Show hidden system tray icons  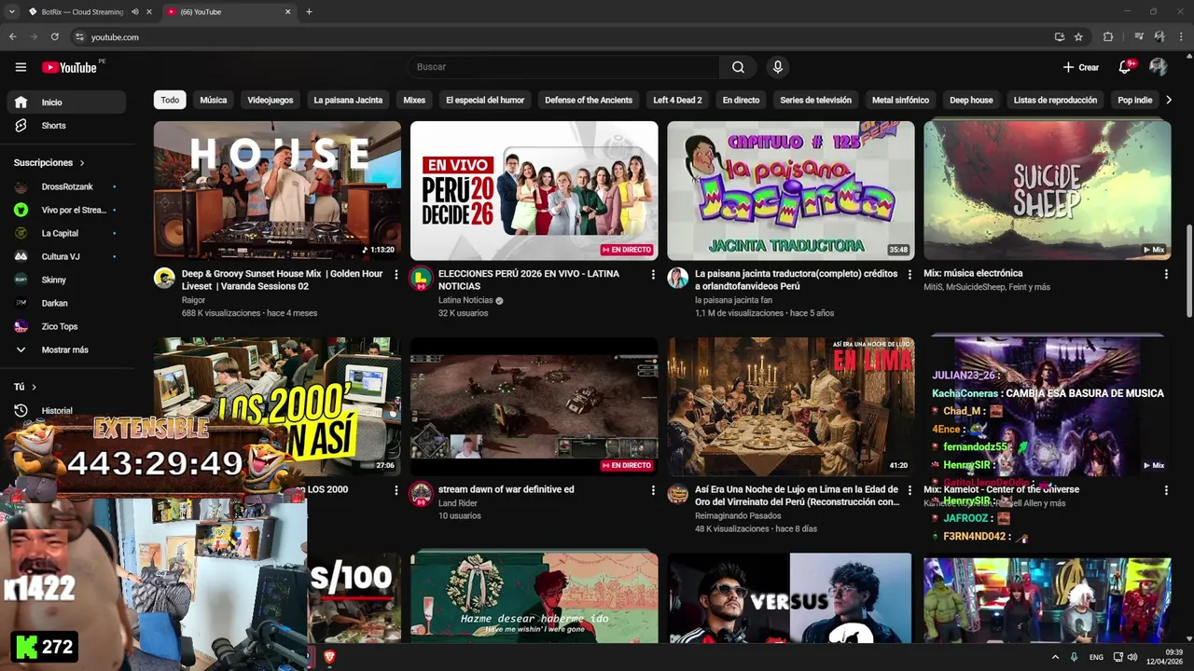(x=1055, y=657)
